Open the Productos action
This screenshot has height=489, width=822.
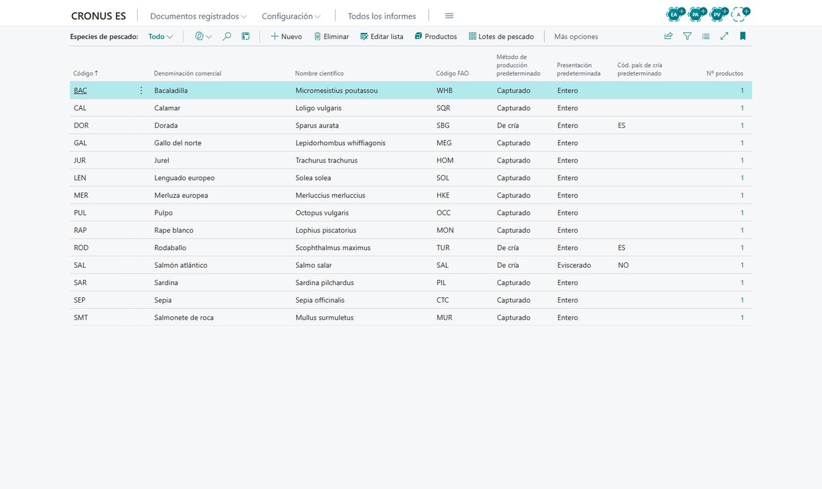[436, 36]
